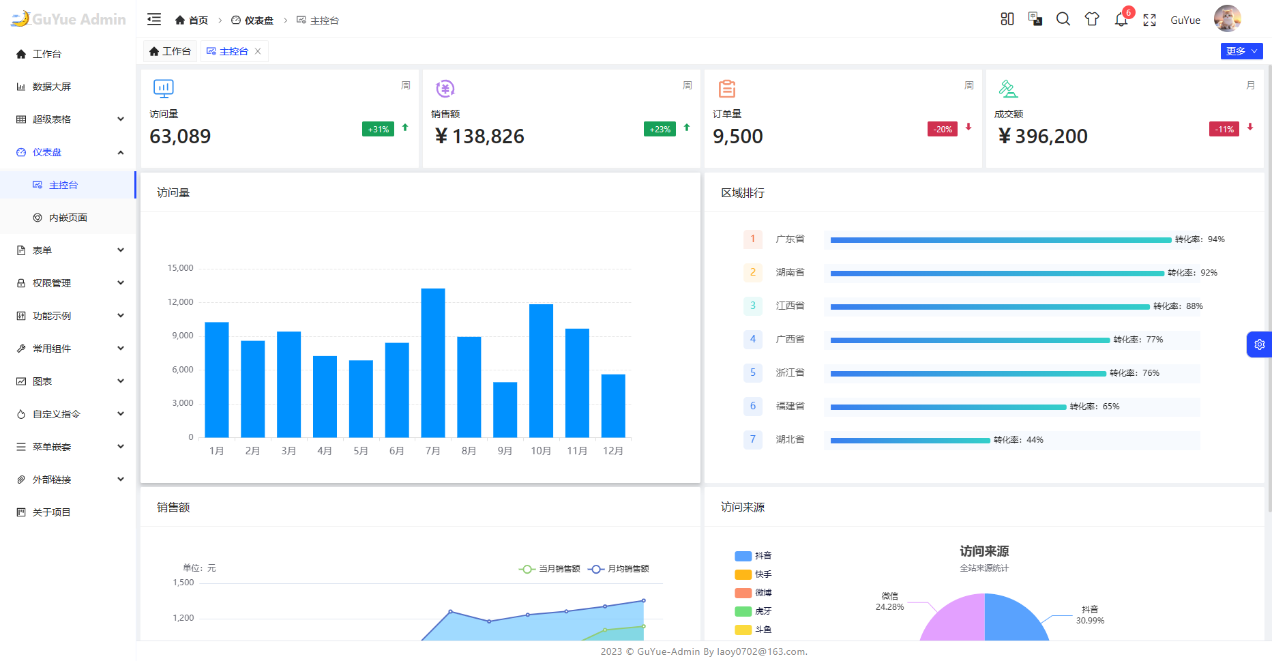1272x661 pixels.
Task: Toggle the 微博 legend in 访问来源
Action: 754,593
